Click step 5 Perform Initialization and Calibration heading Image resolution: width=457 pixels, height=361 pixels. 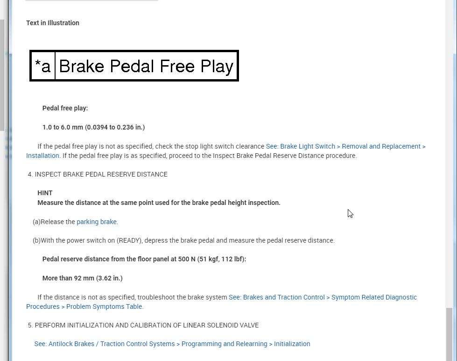point(143,325)
